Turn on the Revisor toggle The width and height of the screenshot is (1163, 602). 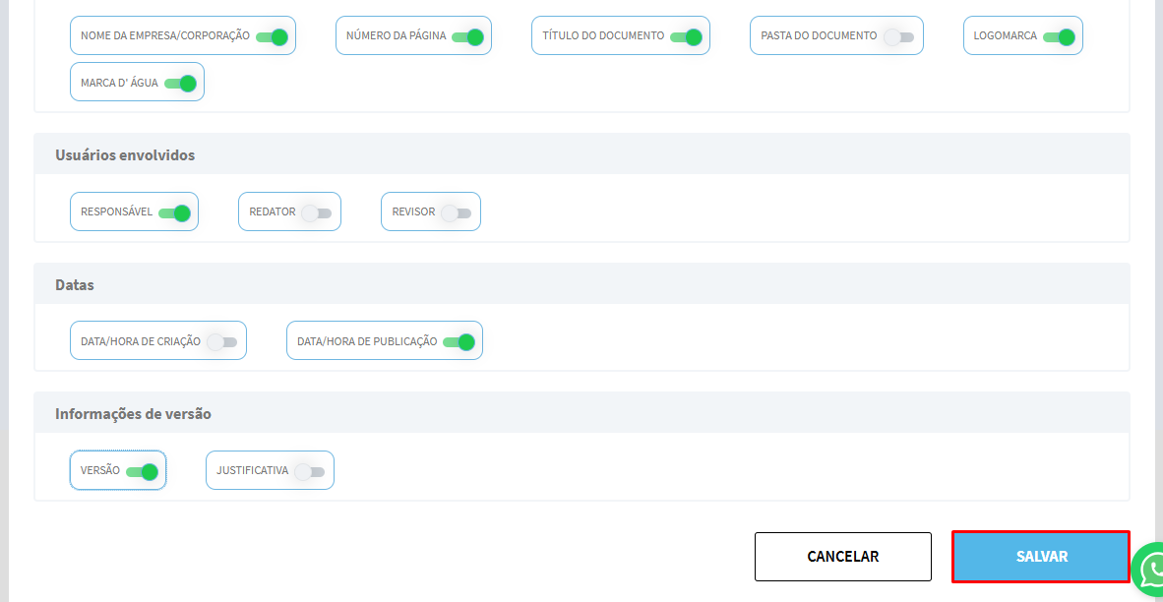457,212
